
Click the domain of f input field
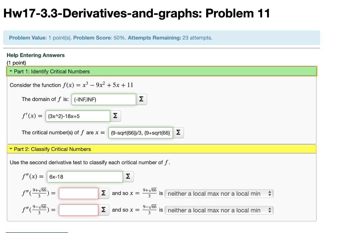pos(103,99)
